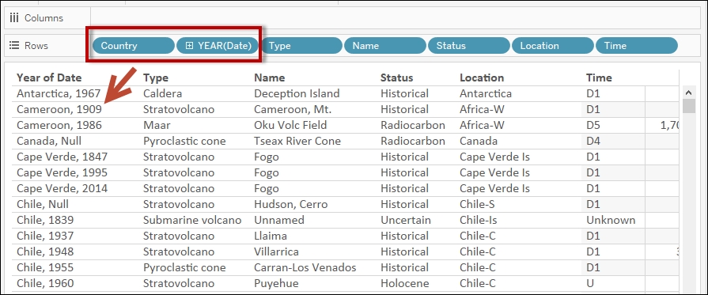Click the Columns shelf icon

pyautogui.click(x=14, y=18)
